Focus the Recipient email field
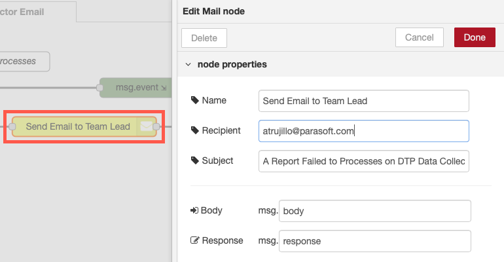 pyautogui.click(x=363, y=131)
